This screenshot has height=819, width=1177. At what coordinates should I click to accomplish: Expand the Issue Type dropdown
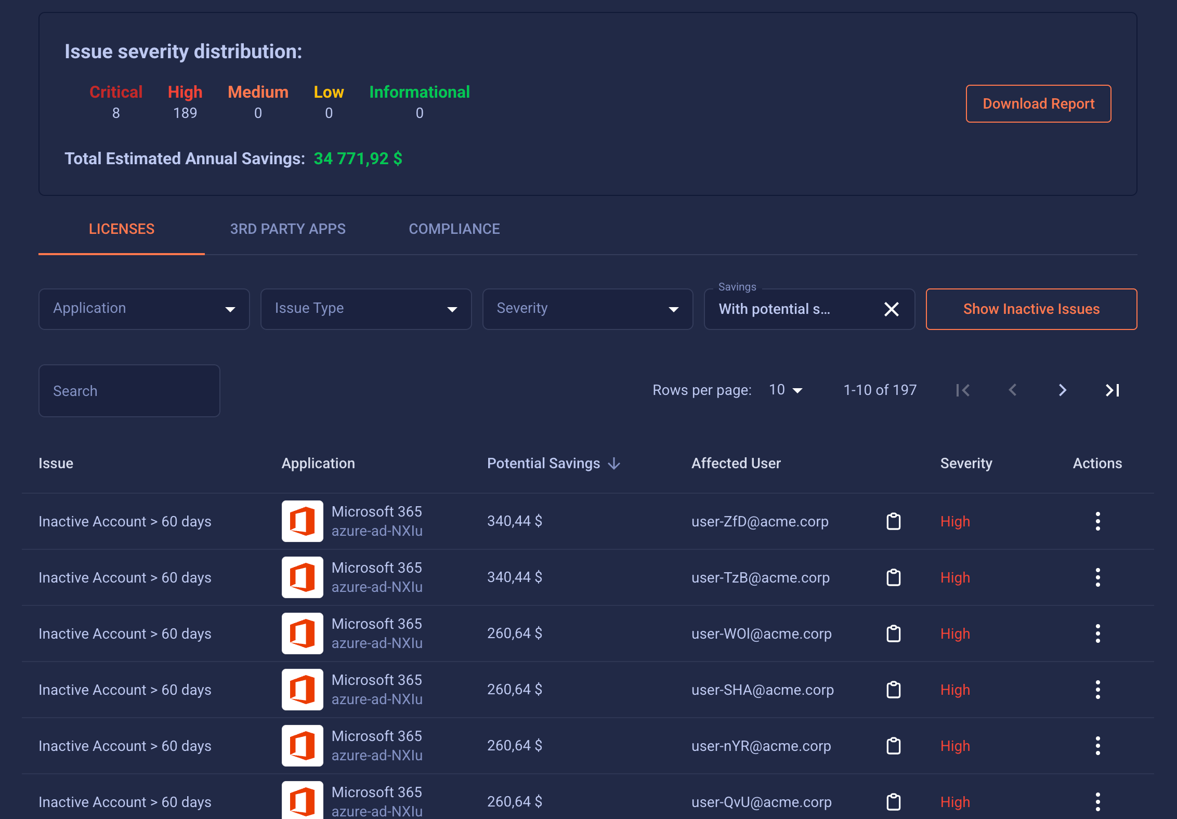click(x=365, y=309)
